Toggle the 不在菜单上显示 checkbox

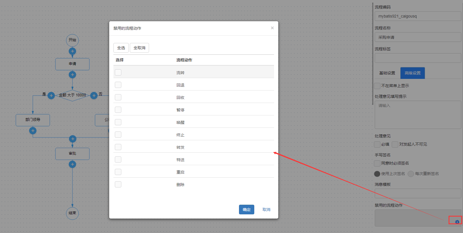point(377,86)
